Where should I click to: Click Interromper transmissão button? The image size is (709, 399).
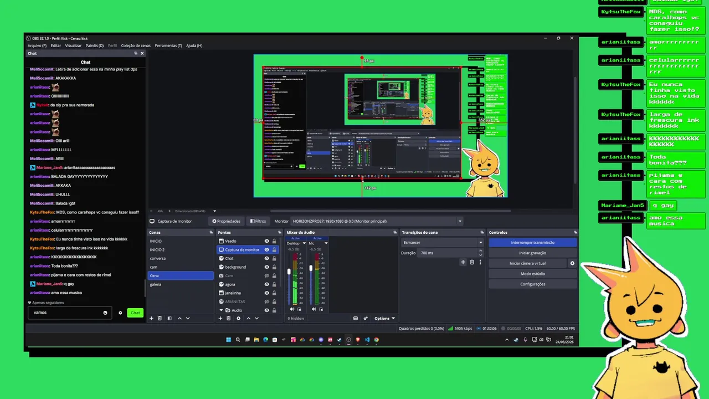pos(533,242)
